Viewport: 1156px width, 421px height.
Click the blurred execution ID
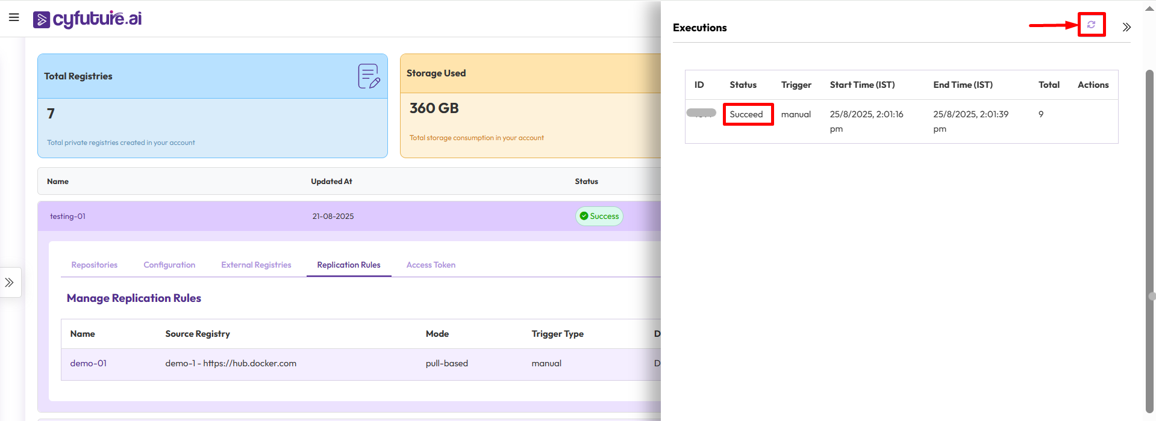tap(701, 113)
